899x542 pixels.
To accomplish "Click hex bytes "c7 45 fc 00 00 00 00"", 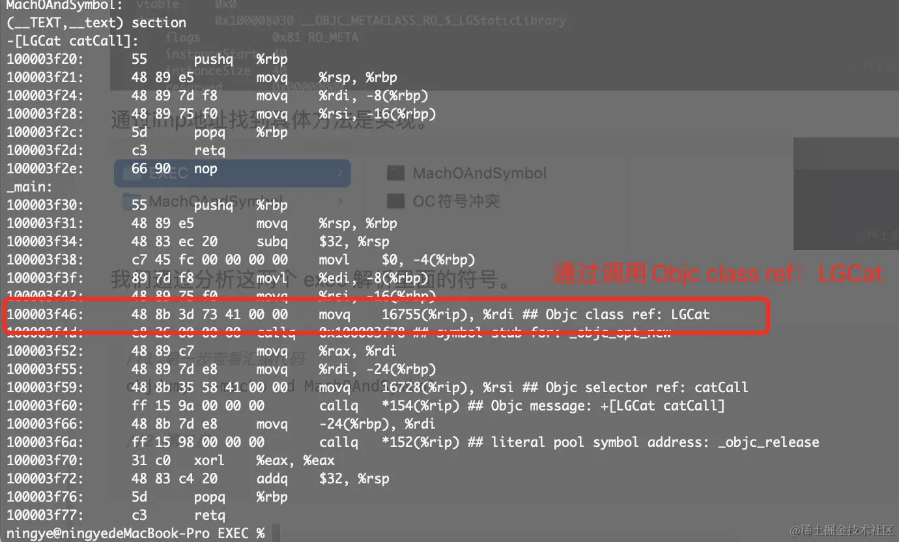I will point(210,260).
